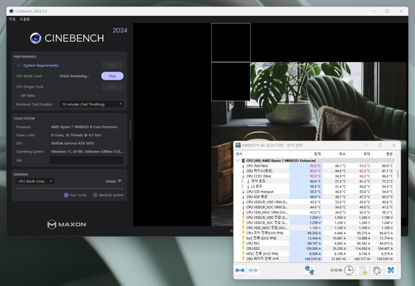The height and width of the screenshot is (286, 415).
Task: Click the Cinebench logo icon
Action: pos(36,38)
